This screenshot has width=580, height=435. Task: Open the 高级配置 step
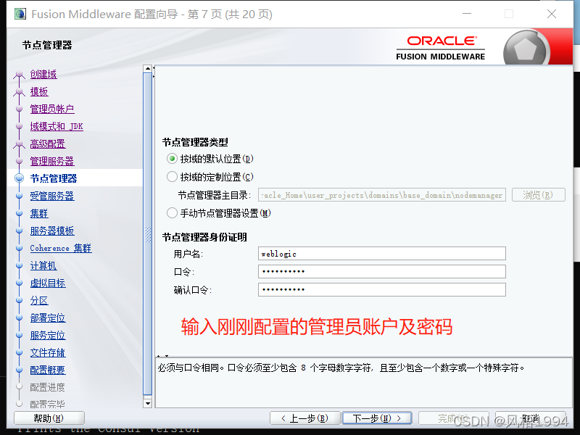coord(48,144)
